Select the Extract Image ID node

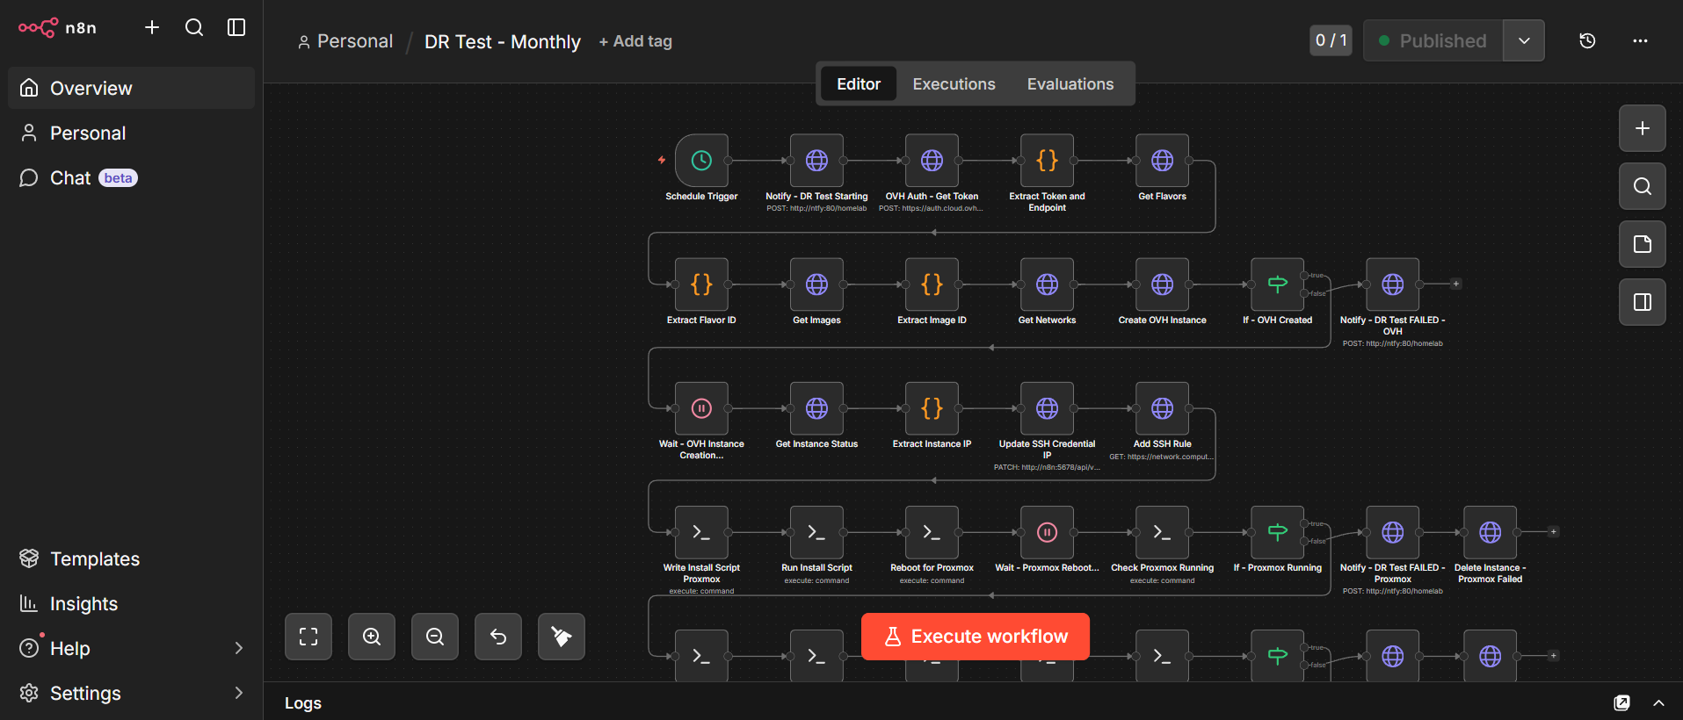(x=932, y=284)
